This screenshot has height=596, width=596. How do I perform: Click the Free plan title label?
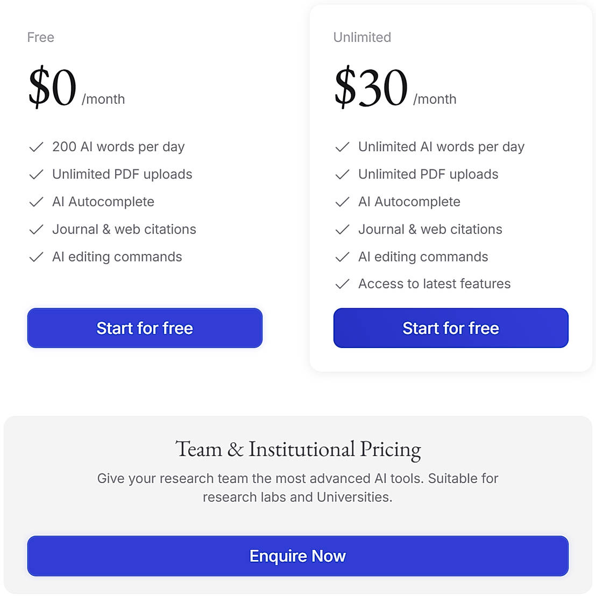pyautogui.click(x=41, y=37)
